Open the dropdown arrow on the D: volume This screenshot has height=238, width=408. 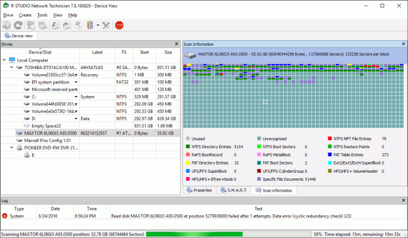76,119
